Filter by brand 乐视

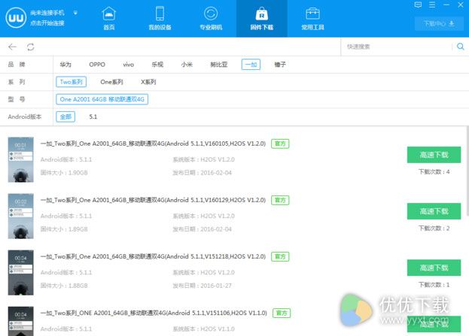click(x=157, y=65)
